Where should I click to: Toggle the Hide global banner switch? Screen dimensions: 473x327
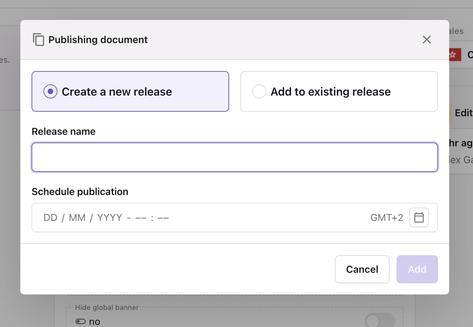379,320
